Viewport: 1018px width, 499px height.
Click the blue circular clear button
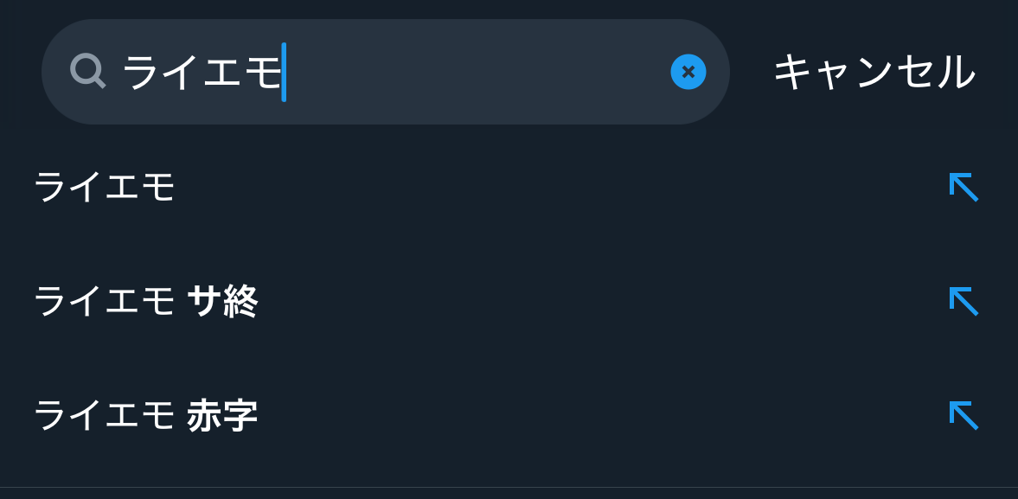pyautogui.click(x=688, y=72)
